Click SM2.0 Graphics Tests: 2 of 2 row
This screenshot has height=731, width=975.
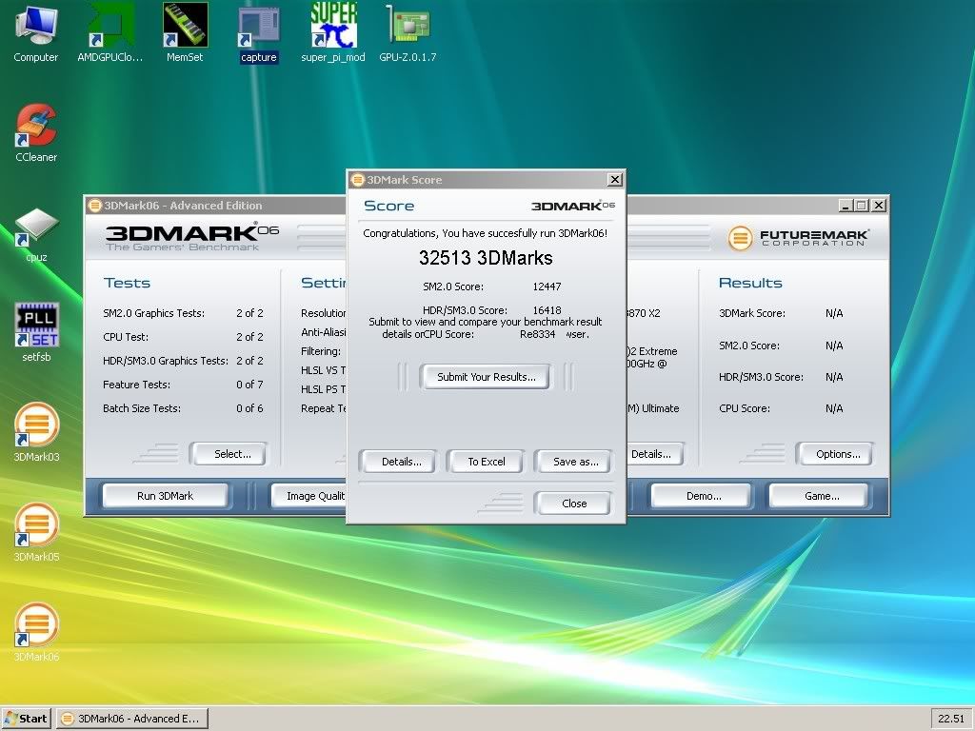pyautogui.click(x=183, y=312)
